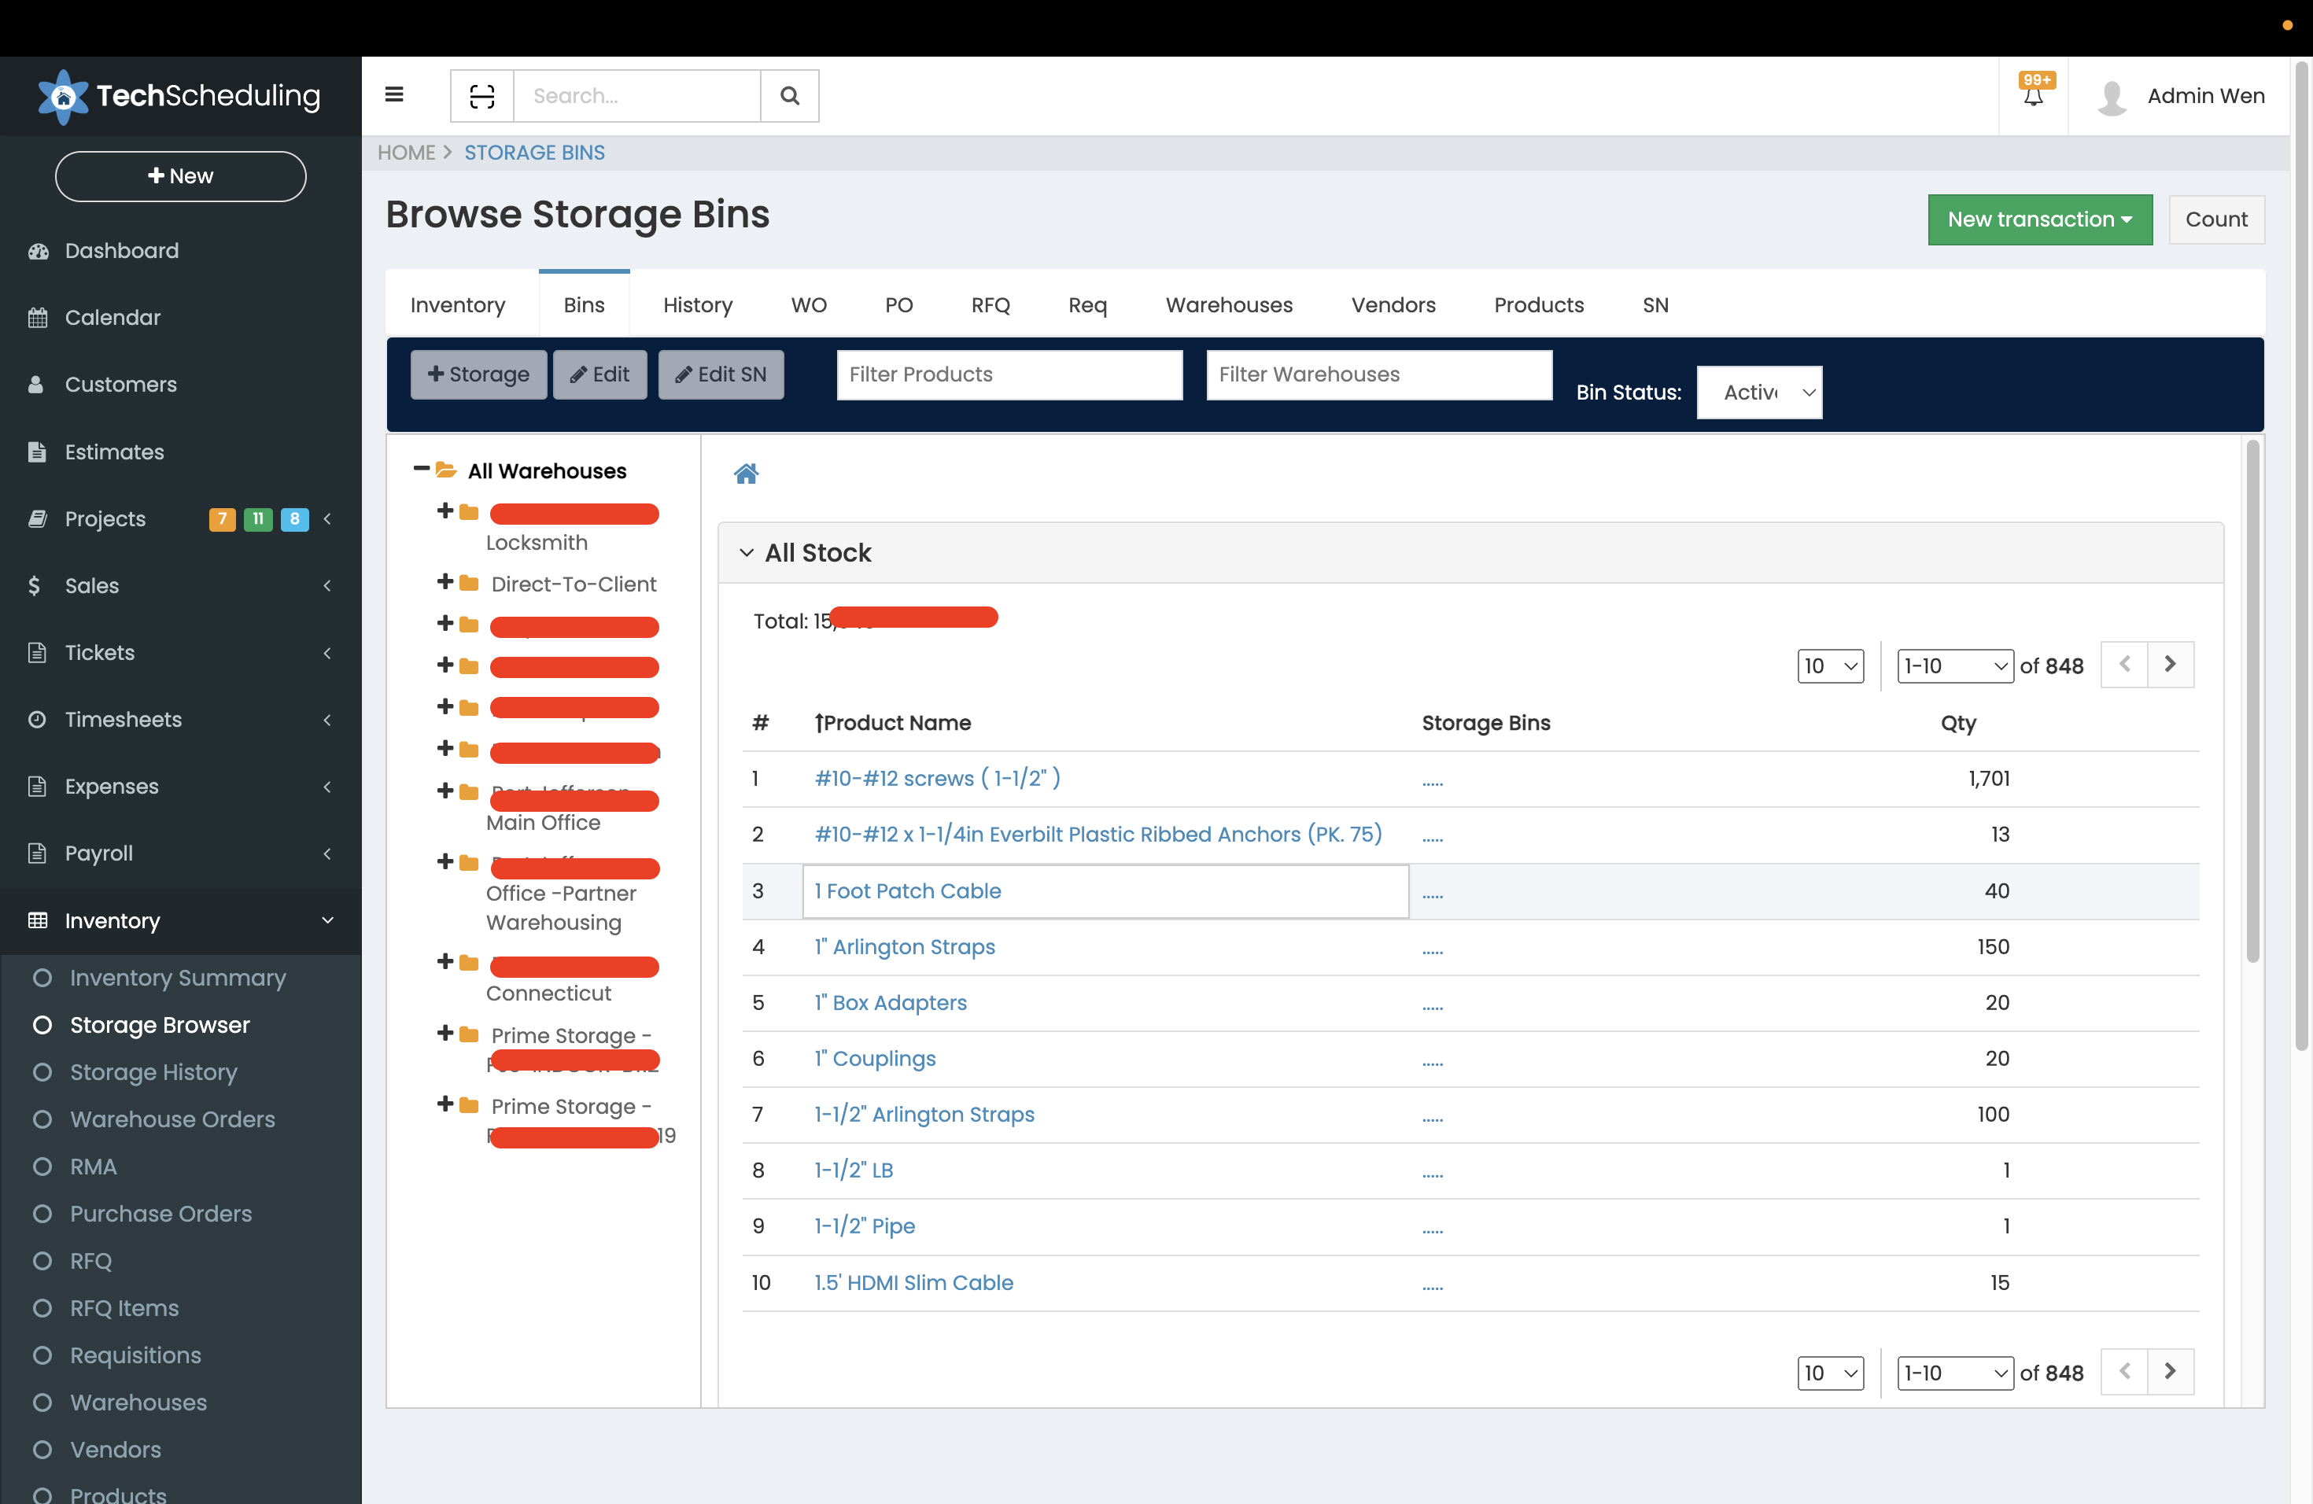Select the Storage History option
2313x1504 pixels.
click(153, 1071)
